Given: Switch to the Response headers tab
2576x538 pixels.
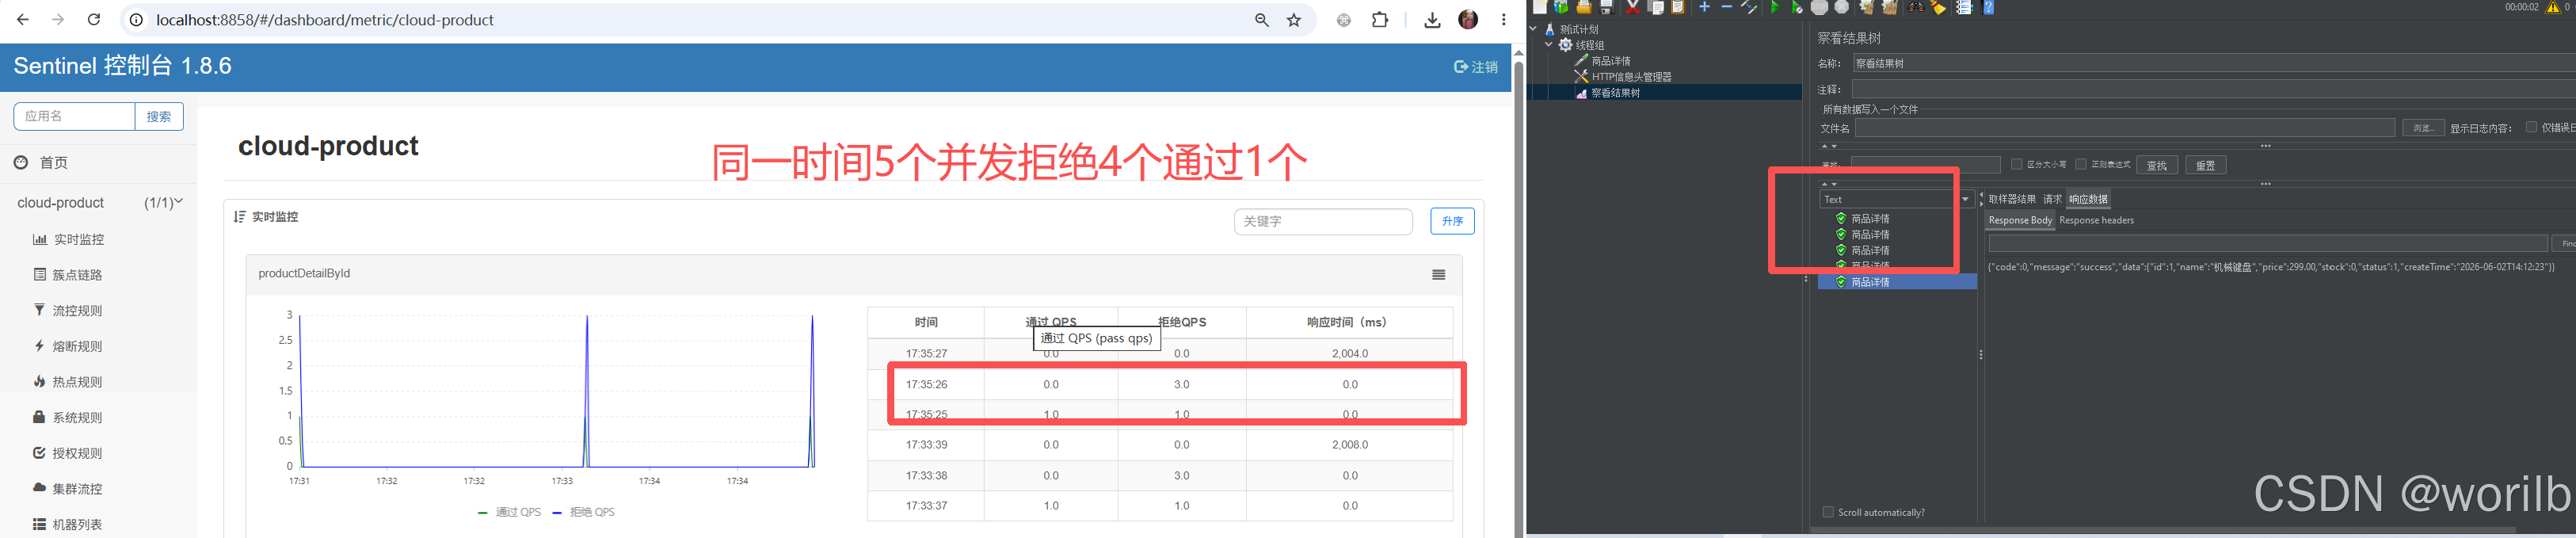Looking at the screenshot, I should click(2096, 220).
